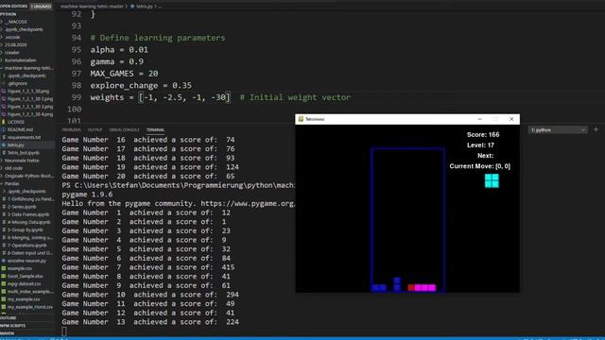Open 2-Series.ipynb notebook

[x=23, y=207]
